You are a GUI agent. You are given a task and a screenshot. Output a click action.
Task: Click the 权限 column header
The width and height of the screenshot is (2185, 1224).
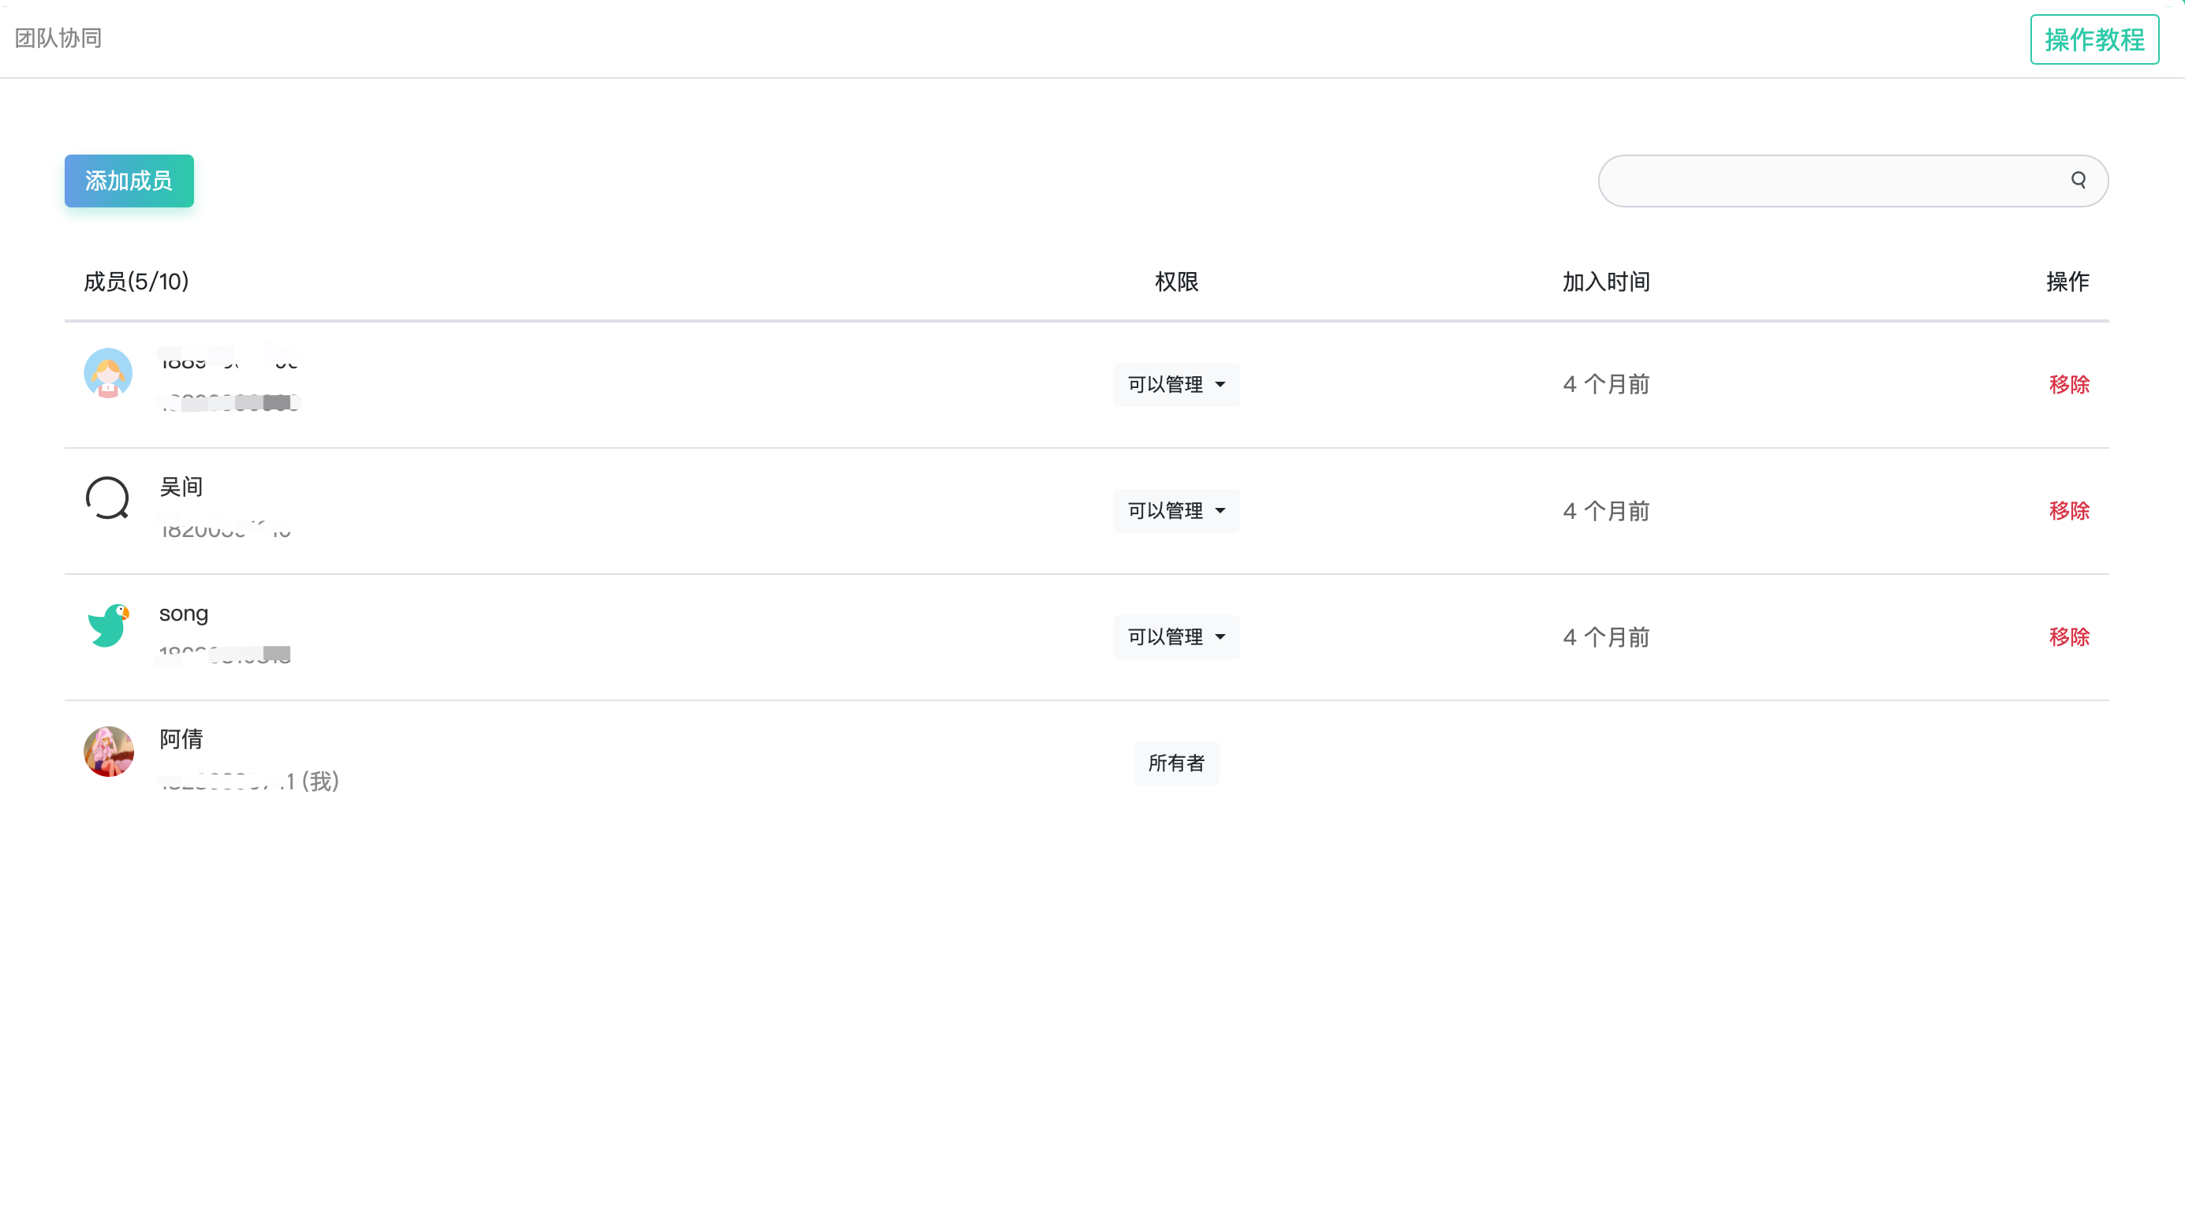[1175, 281]
